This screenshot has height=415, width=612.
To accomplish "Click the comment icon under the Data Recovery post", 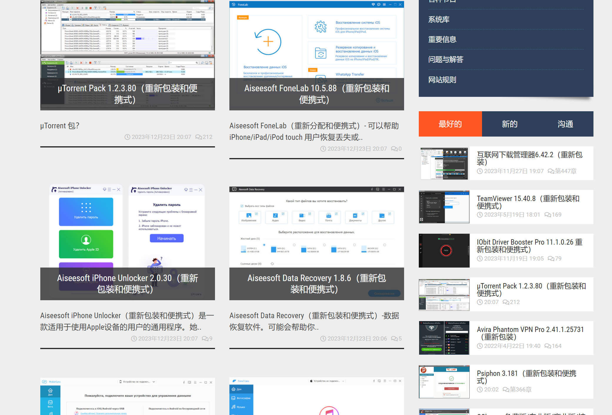I will 394,339.
